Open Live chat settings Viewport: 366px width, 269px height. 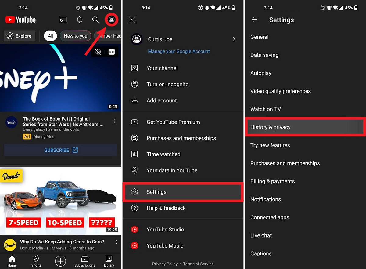click(x=306, y=235)
